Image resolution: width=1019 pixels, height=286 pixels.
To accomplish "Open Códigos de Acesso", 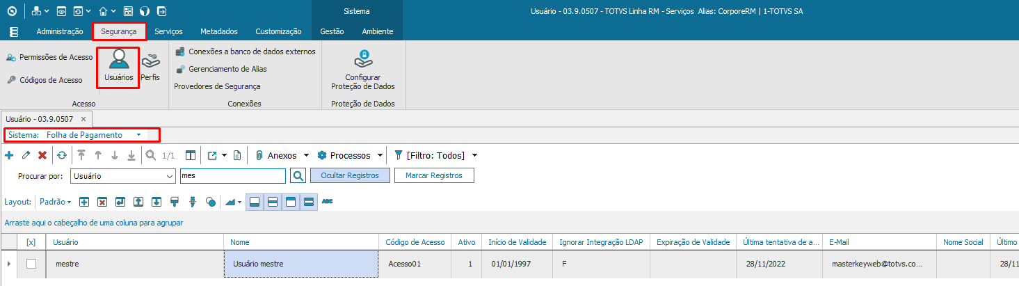I will point(45,80).
